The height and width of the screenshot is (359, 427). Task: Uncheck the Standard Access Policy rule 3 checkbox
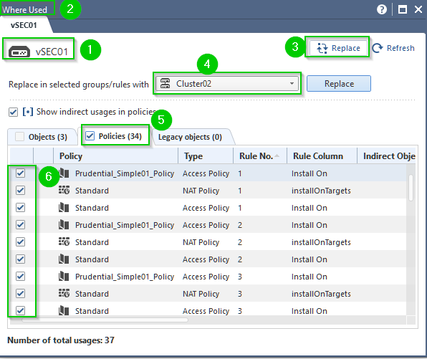[x=21, y=310]
